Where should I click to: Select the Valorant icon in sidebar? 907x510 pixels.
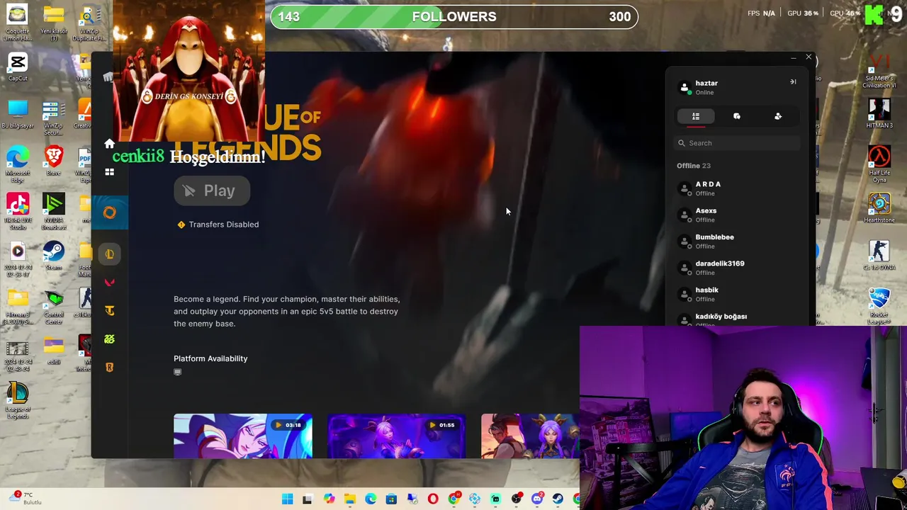(109, 283)
